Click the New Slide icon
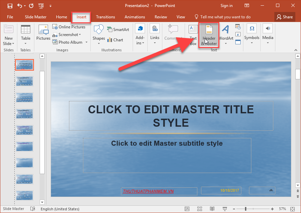Viewport: 301px width, 213px height. [8, 29]
